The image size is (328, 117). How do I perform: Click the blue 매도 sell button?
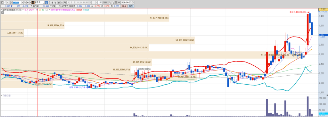tap(131, 6)
